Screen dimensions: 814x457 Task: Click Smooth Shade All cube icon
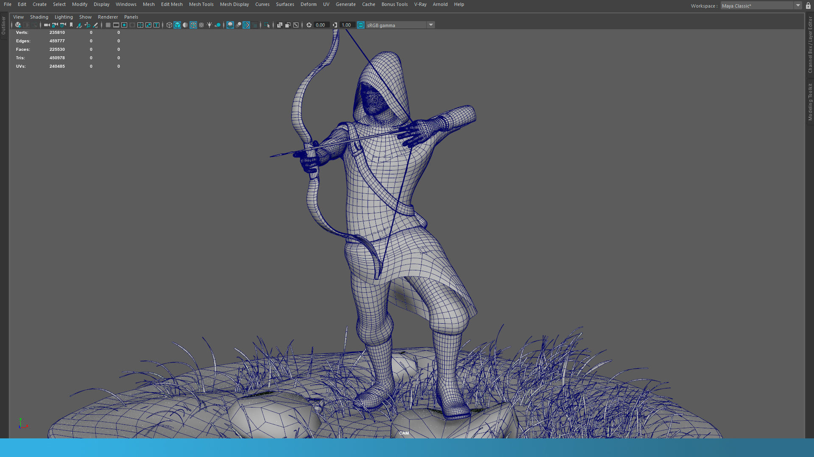(x=177, y=25)
